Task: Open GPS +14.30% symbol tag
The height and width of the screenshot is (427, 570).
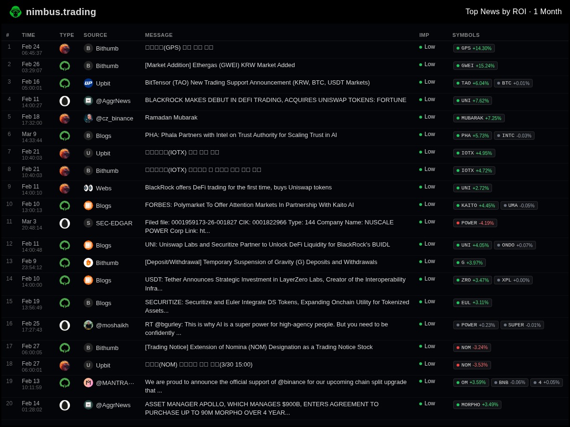Action: pos(474,48)
